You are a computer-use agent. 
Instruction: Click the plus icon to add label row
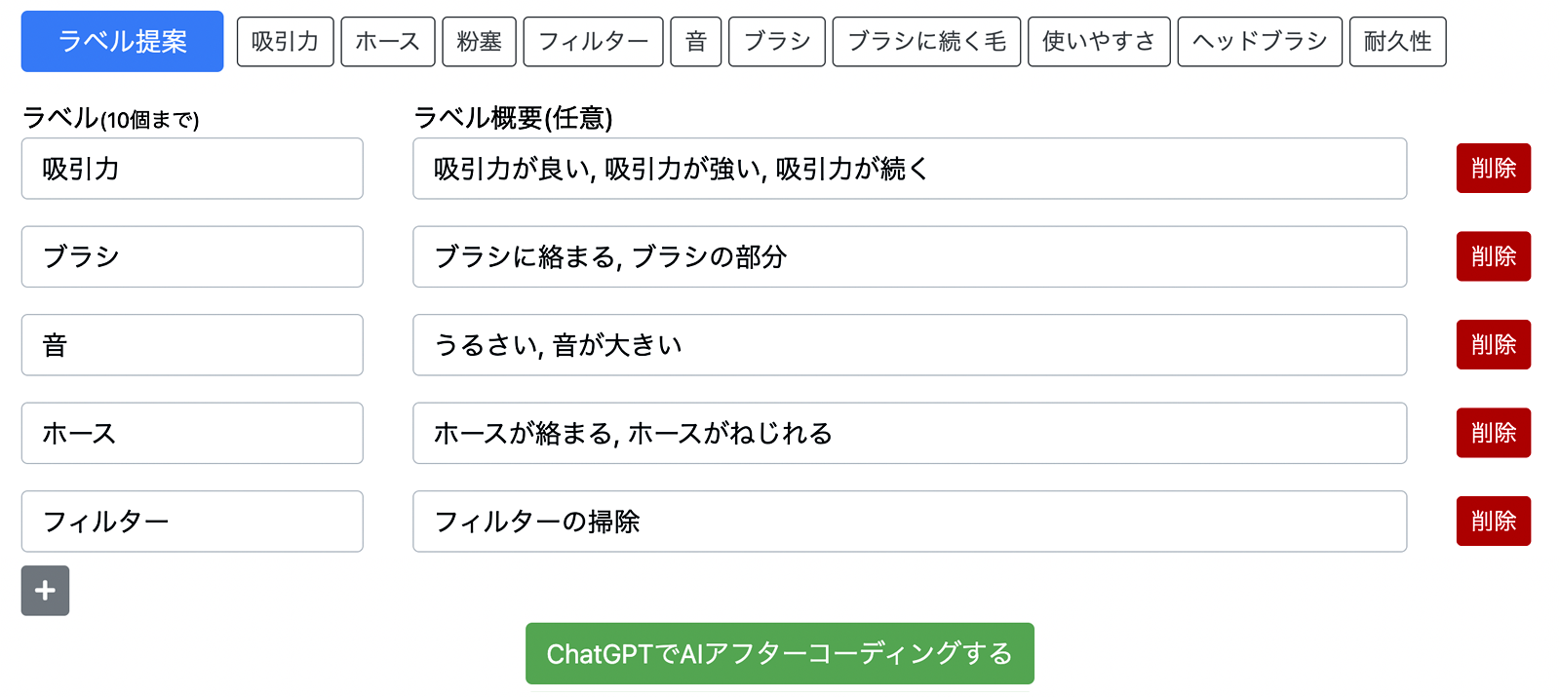pos(45,591)
